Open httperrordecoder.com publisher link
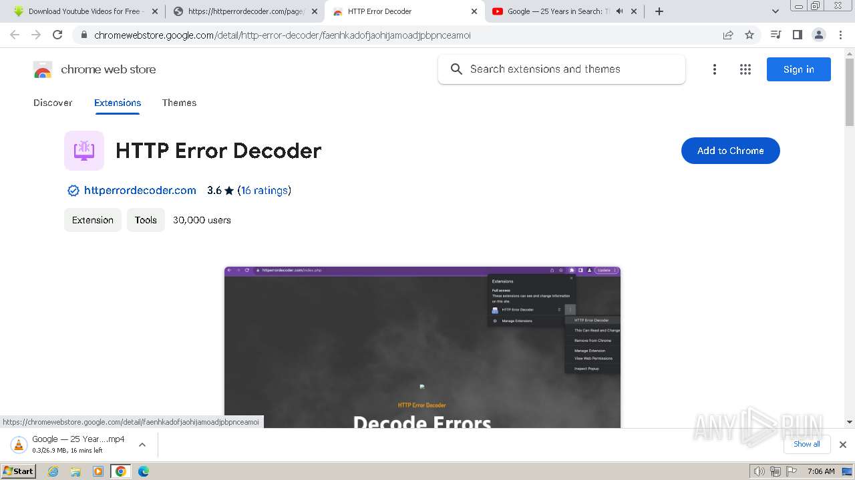Screen dimensions: 855x480 [x=140, y=191]
